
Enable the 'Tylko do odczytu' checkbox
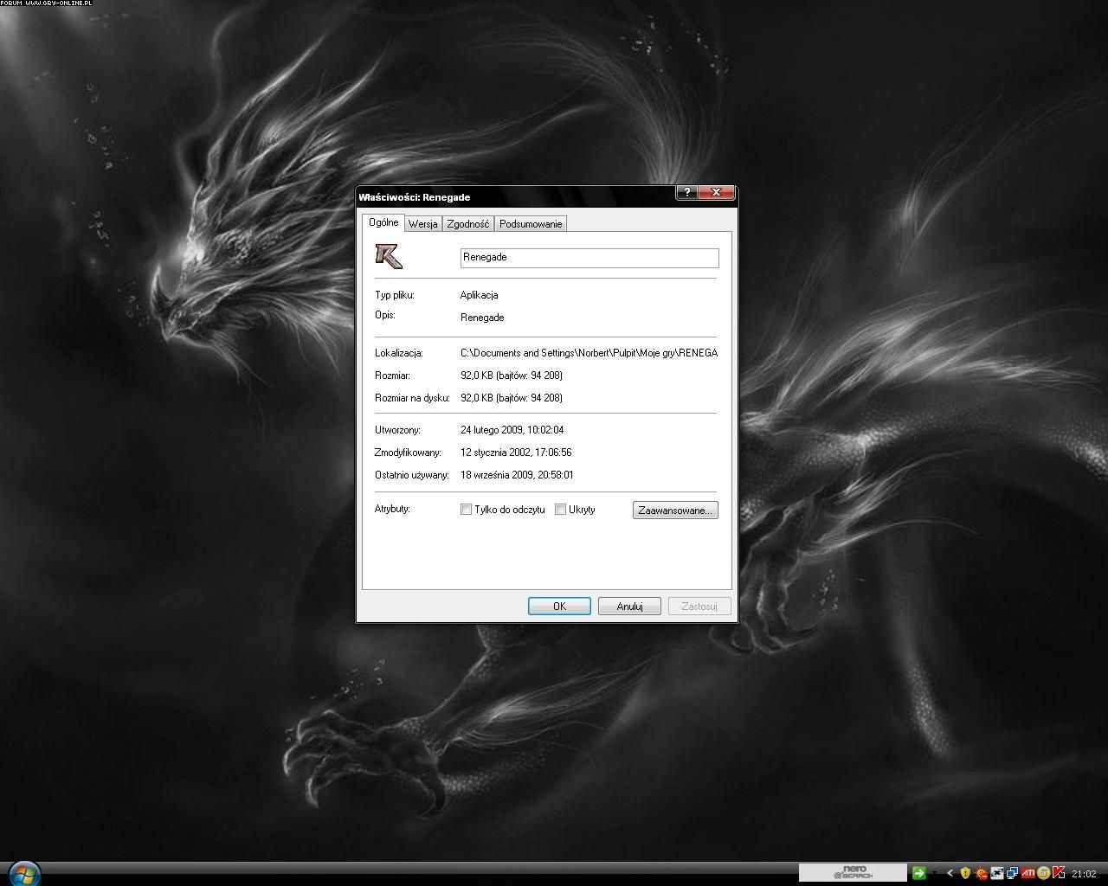(x=466, y=510)
